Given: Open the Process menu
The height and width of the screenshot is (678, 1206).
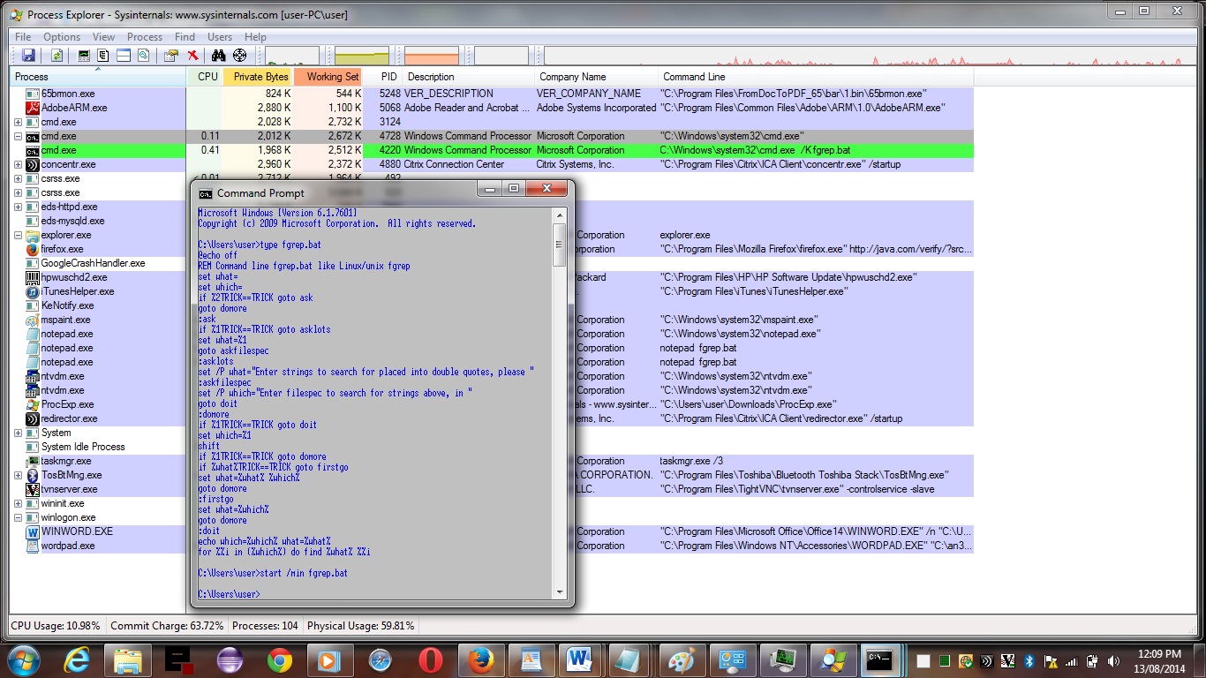Looking at the screenshot, I should (x=145, y=37).
